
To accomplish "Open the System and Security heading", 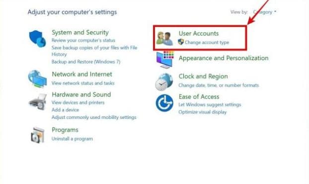I will (80, 32).
